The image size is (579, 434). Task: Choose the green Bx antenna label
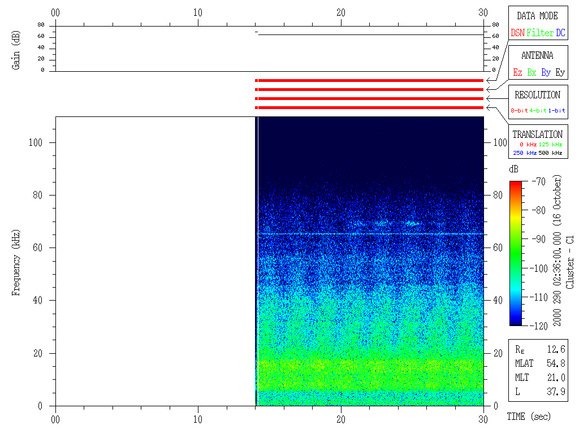[x=532, y=72]
